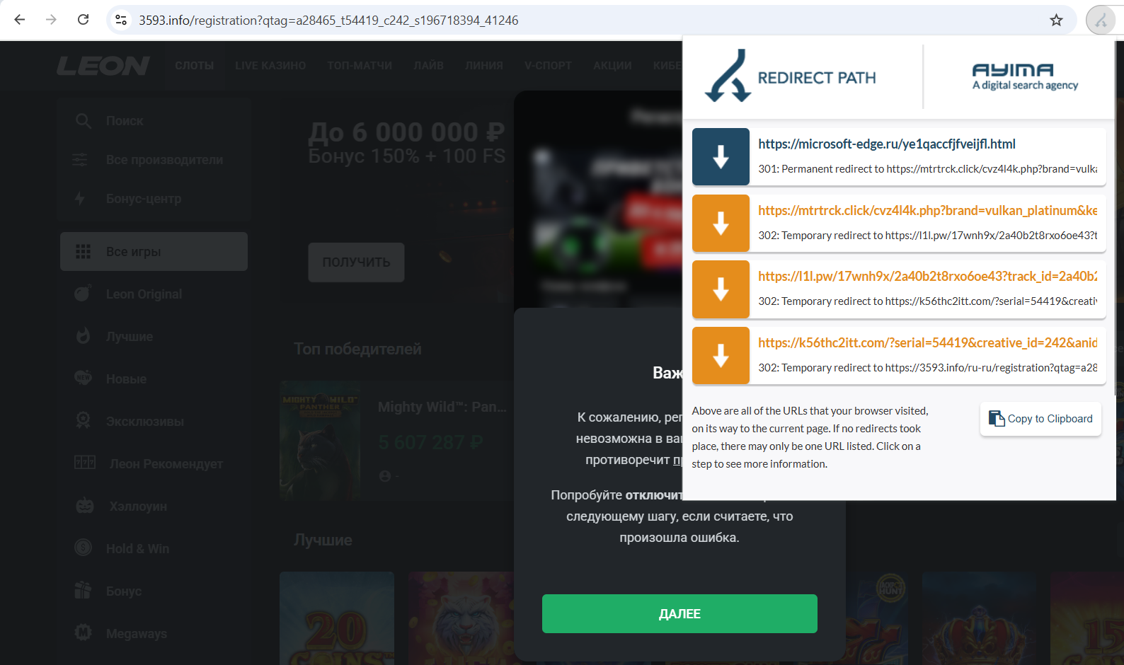The height and width of the screenshot is (665, 1124).
Task: Click the blue 301 redirect arrow icon
Action: 721,157
